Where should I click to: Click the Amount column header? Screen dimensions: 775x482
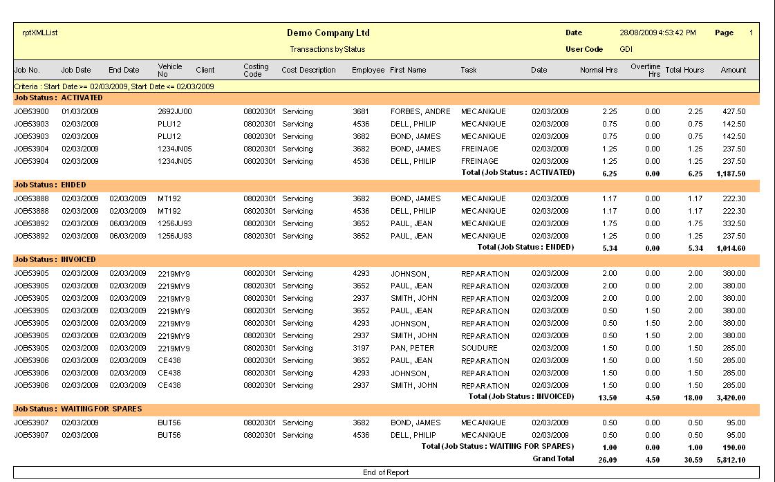[734, 70]
